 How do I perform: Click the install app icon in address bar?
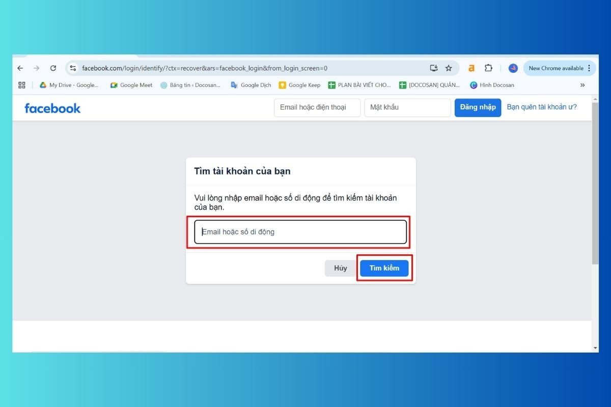pyautogui.click(x=434, y=68)
